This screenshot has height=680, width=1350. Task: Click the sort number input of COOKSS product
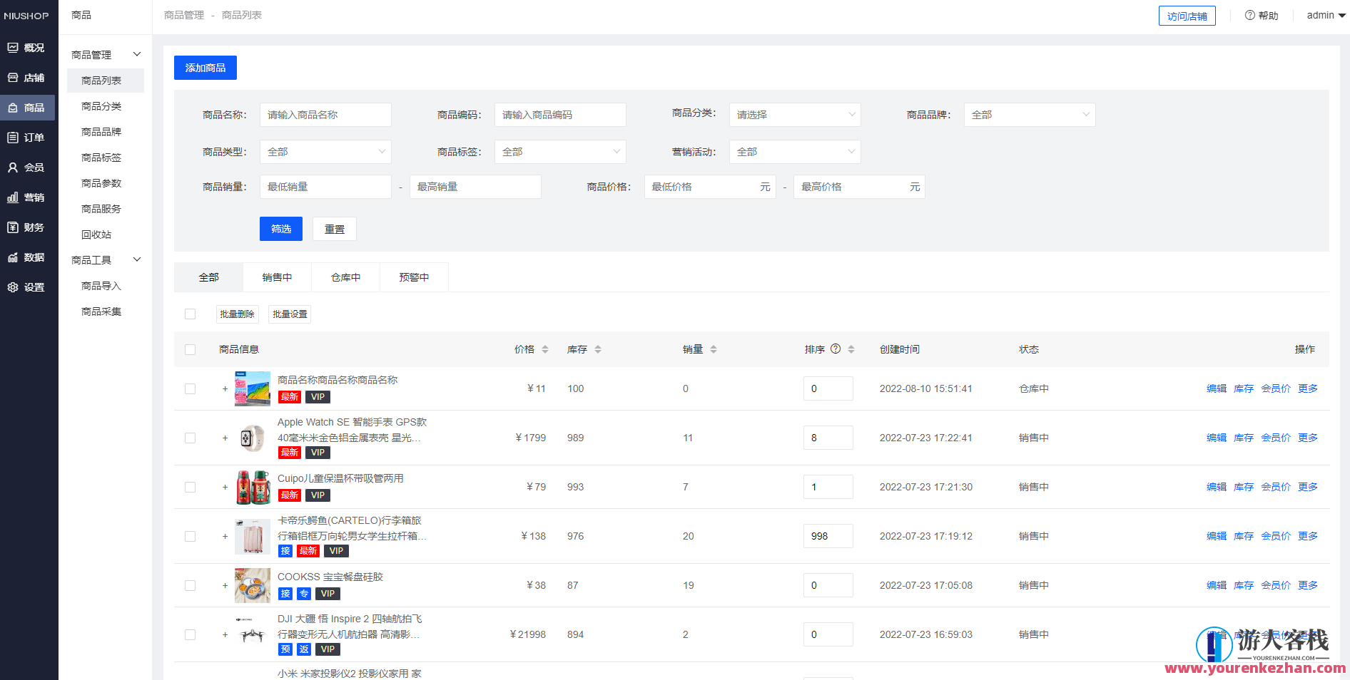(x=828, y=584)
